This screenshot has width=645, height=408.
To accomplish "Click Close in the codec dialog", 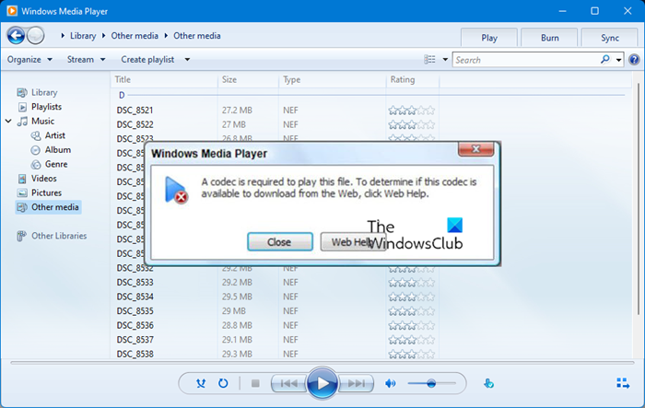I will click(280, 242).
